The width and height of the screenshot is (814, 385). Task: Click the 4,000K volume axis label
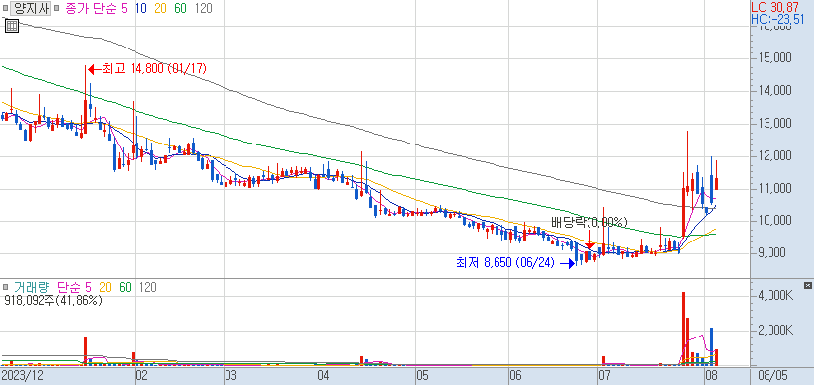(775, 296)
